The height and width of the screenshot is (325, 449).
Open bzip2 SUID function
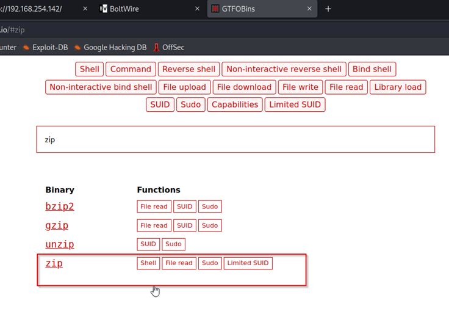[185, 206]
